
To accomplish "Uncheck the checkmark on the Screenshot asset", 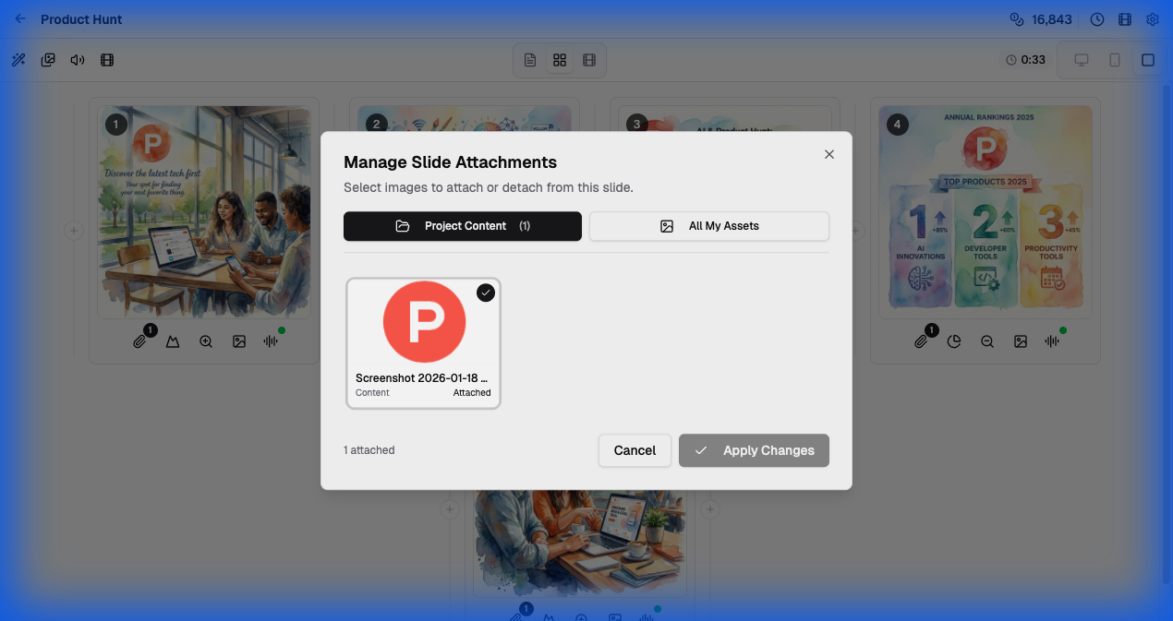I will pos(486,293).
